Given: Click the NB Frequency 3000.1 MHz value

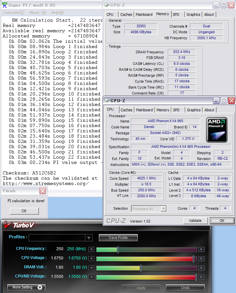Looking at the screenshot, I should tap(206, 38).
